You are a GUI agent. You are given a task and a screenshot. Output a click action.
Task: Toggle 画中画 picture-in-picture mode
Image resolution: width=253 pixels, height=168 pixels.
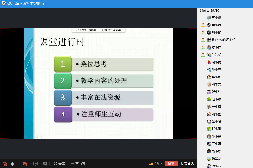pos(78,164)
